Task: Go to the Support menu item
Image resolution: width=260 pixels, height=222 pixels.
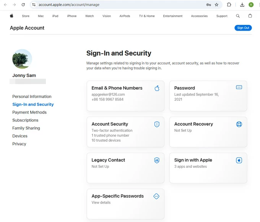Action: (x=222, y=16)
